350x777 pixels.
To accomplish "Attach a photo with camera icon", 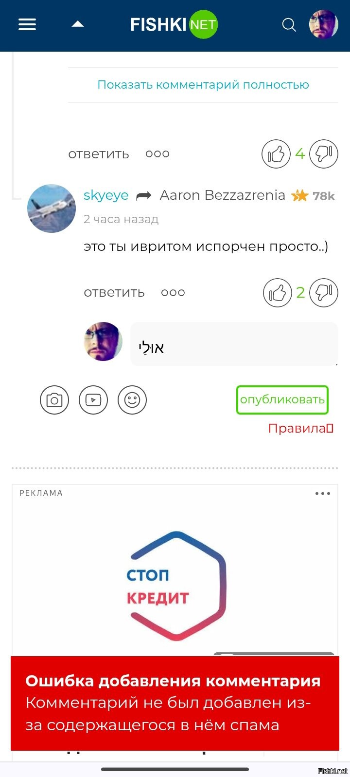I will click(54, 400).
